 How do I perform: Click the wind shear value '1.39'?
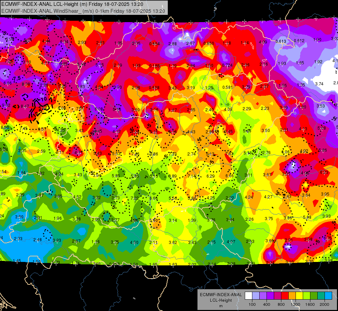pos(192,220)
